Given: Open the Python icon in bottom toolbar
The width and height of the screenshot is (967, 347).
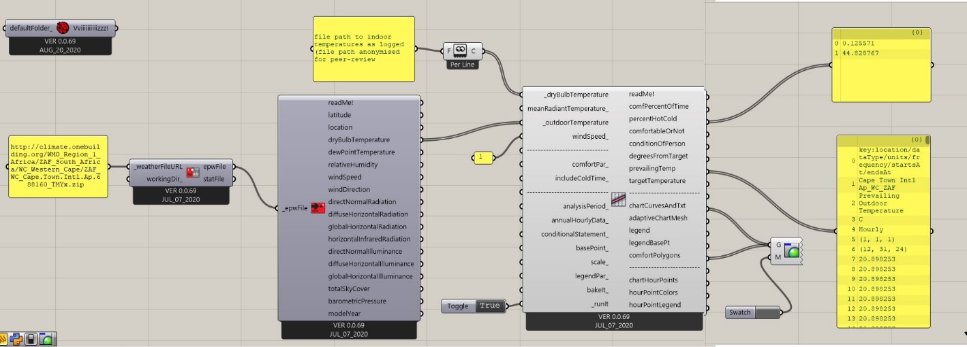Looking at the screenshot, I should [17, 339].
